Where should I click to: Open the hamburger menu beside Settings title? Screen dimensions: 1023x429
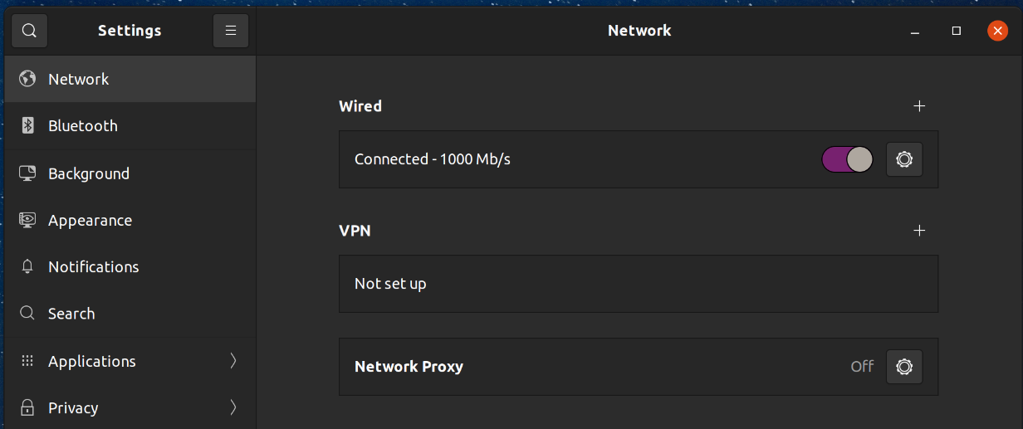point(231,31)
